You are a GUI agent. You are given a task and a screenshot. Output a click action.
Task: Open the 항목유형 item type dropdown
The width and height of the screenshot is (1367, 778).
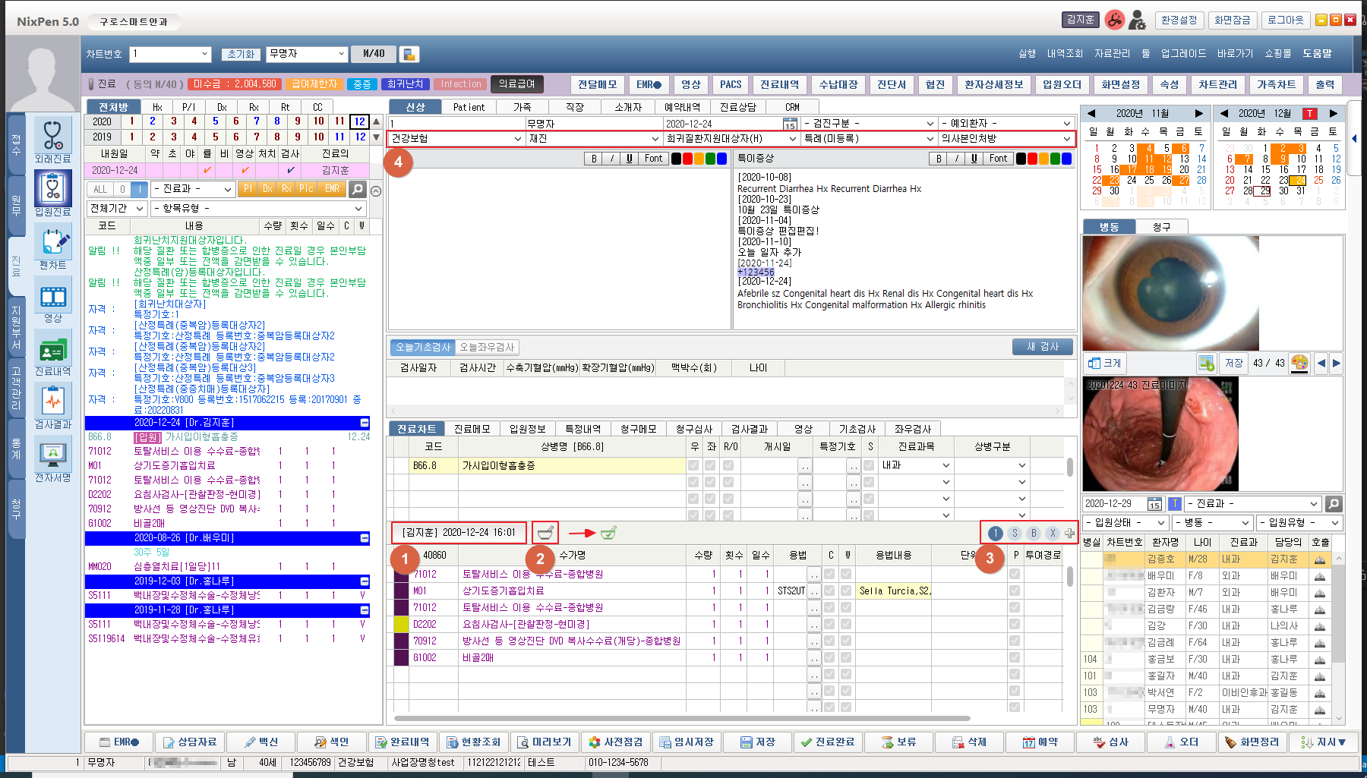coord(358,208)
